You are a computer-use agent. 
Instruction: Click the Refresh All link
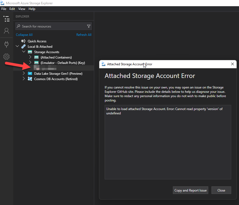(x=84, y=35)
